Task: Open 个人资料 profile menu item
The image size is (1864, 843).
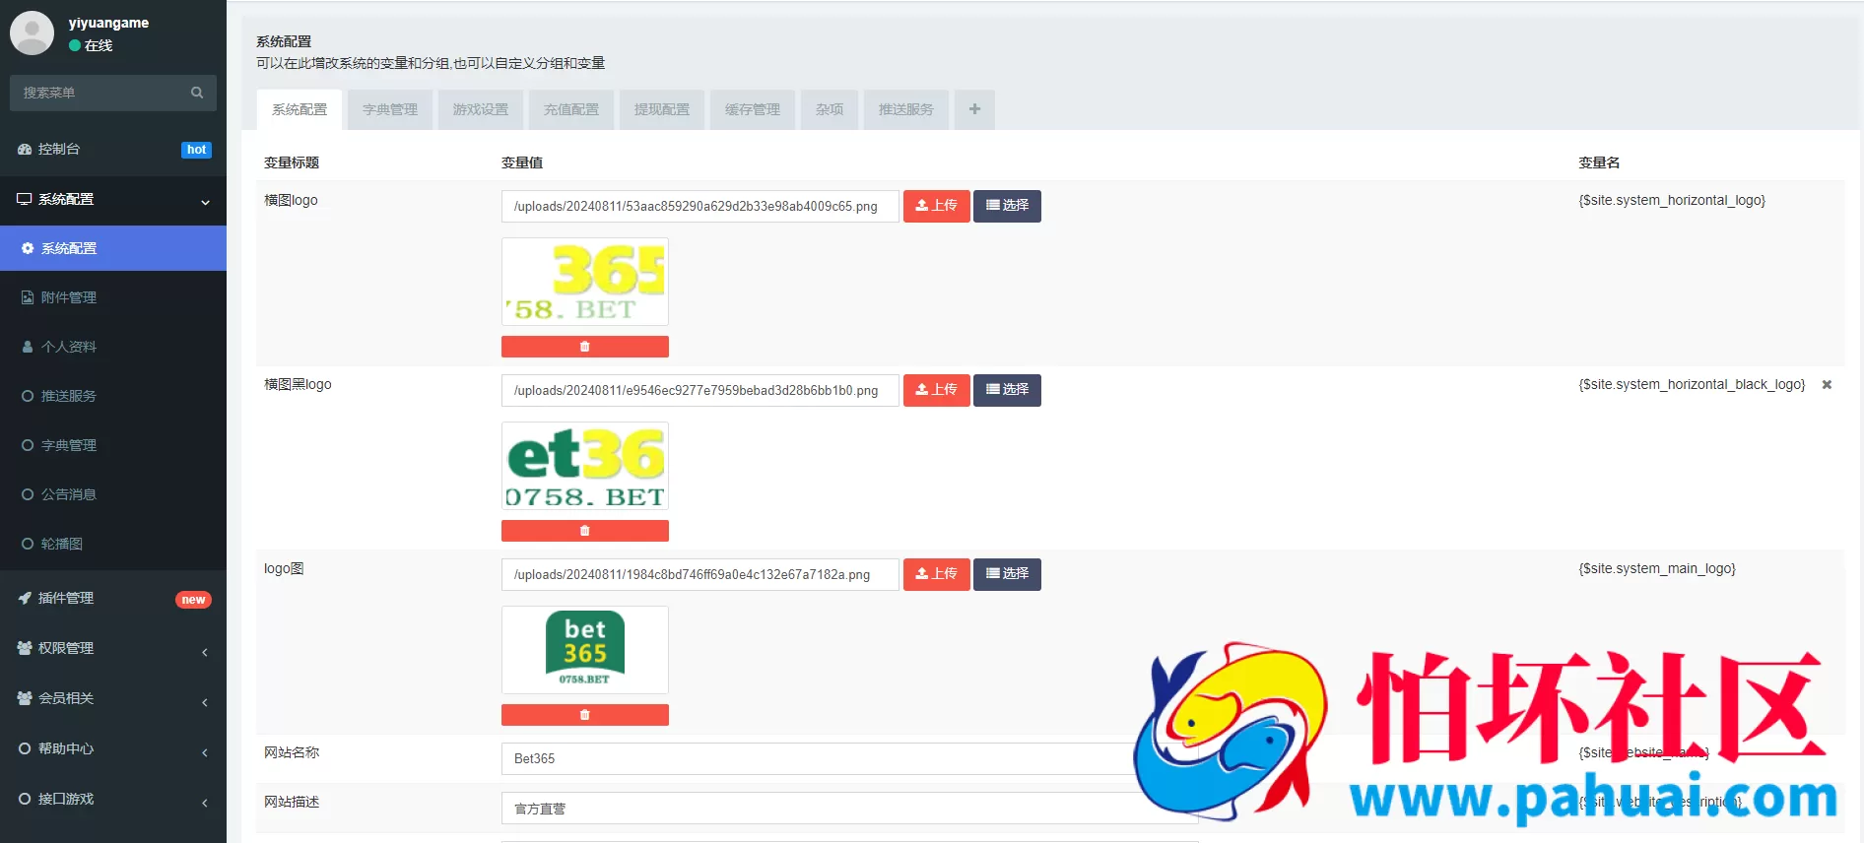Action: tap(113, 347)
